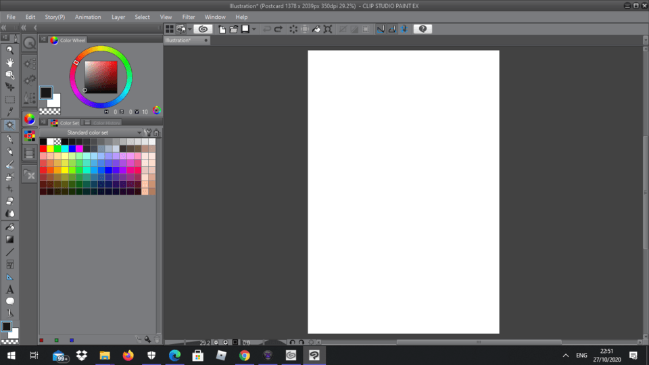
Task: Switch to the Color History tab
Action: [102, 123]
